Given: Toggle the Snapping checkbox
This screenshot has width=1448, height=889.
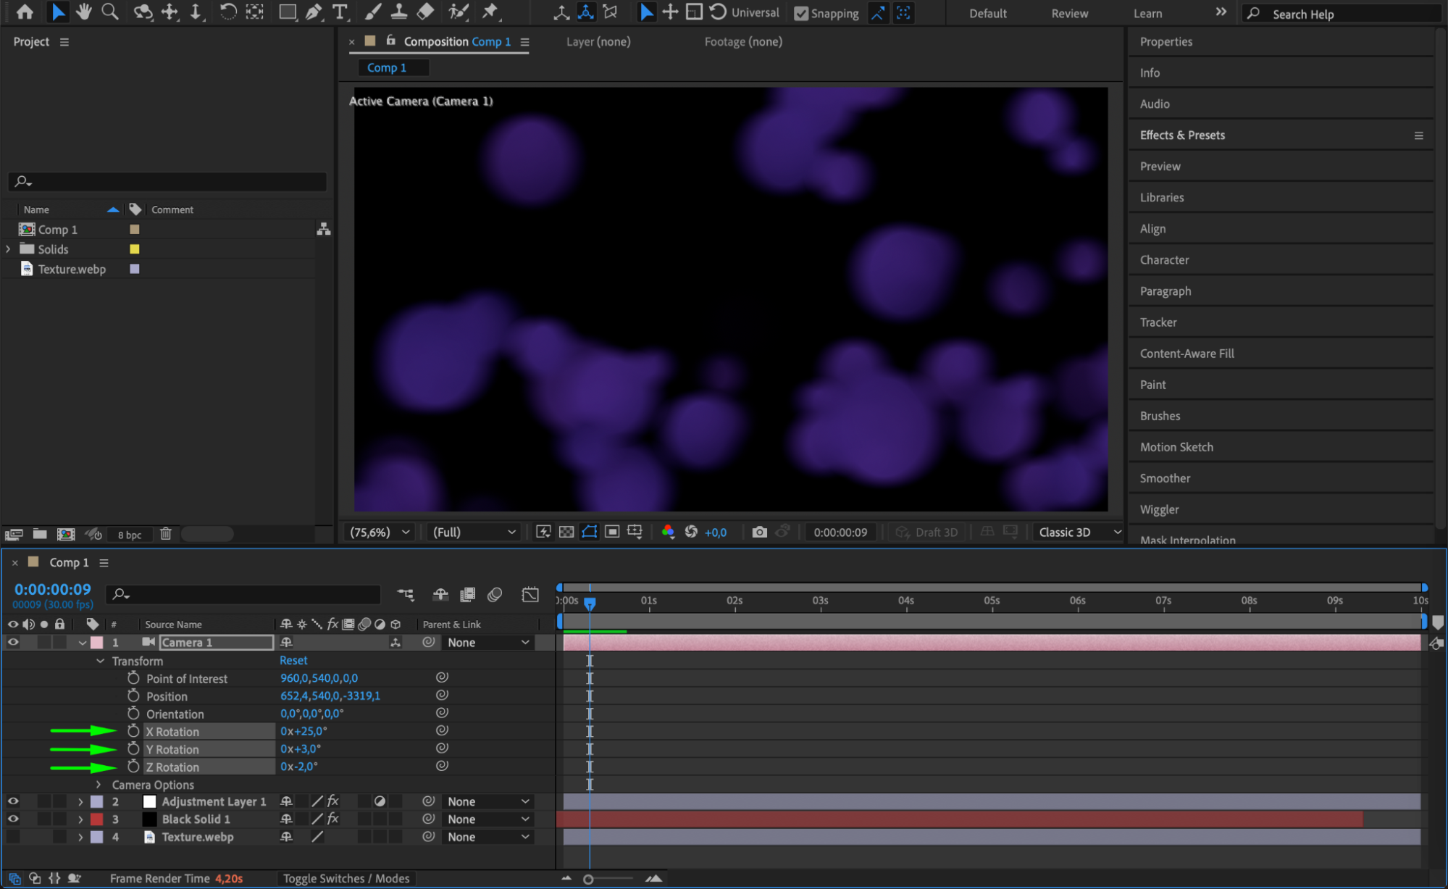Looking at the screenshot, I should coord(801,13).
